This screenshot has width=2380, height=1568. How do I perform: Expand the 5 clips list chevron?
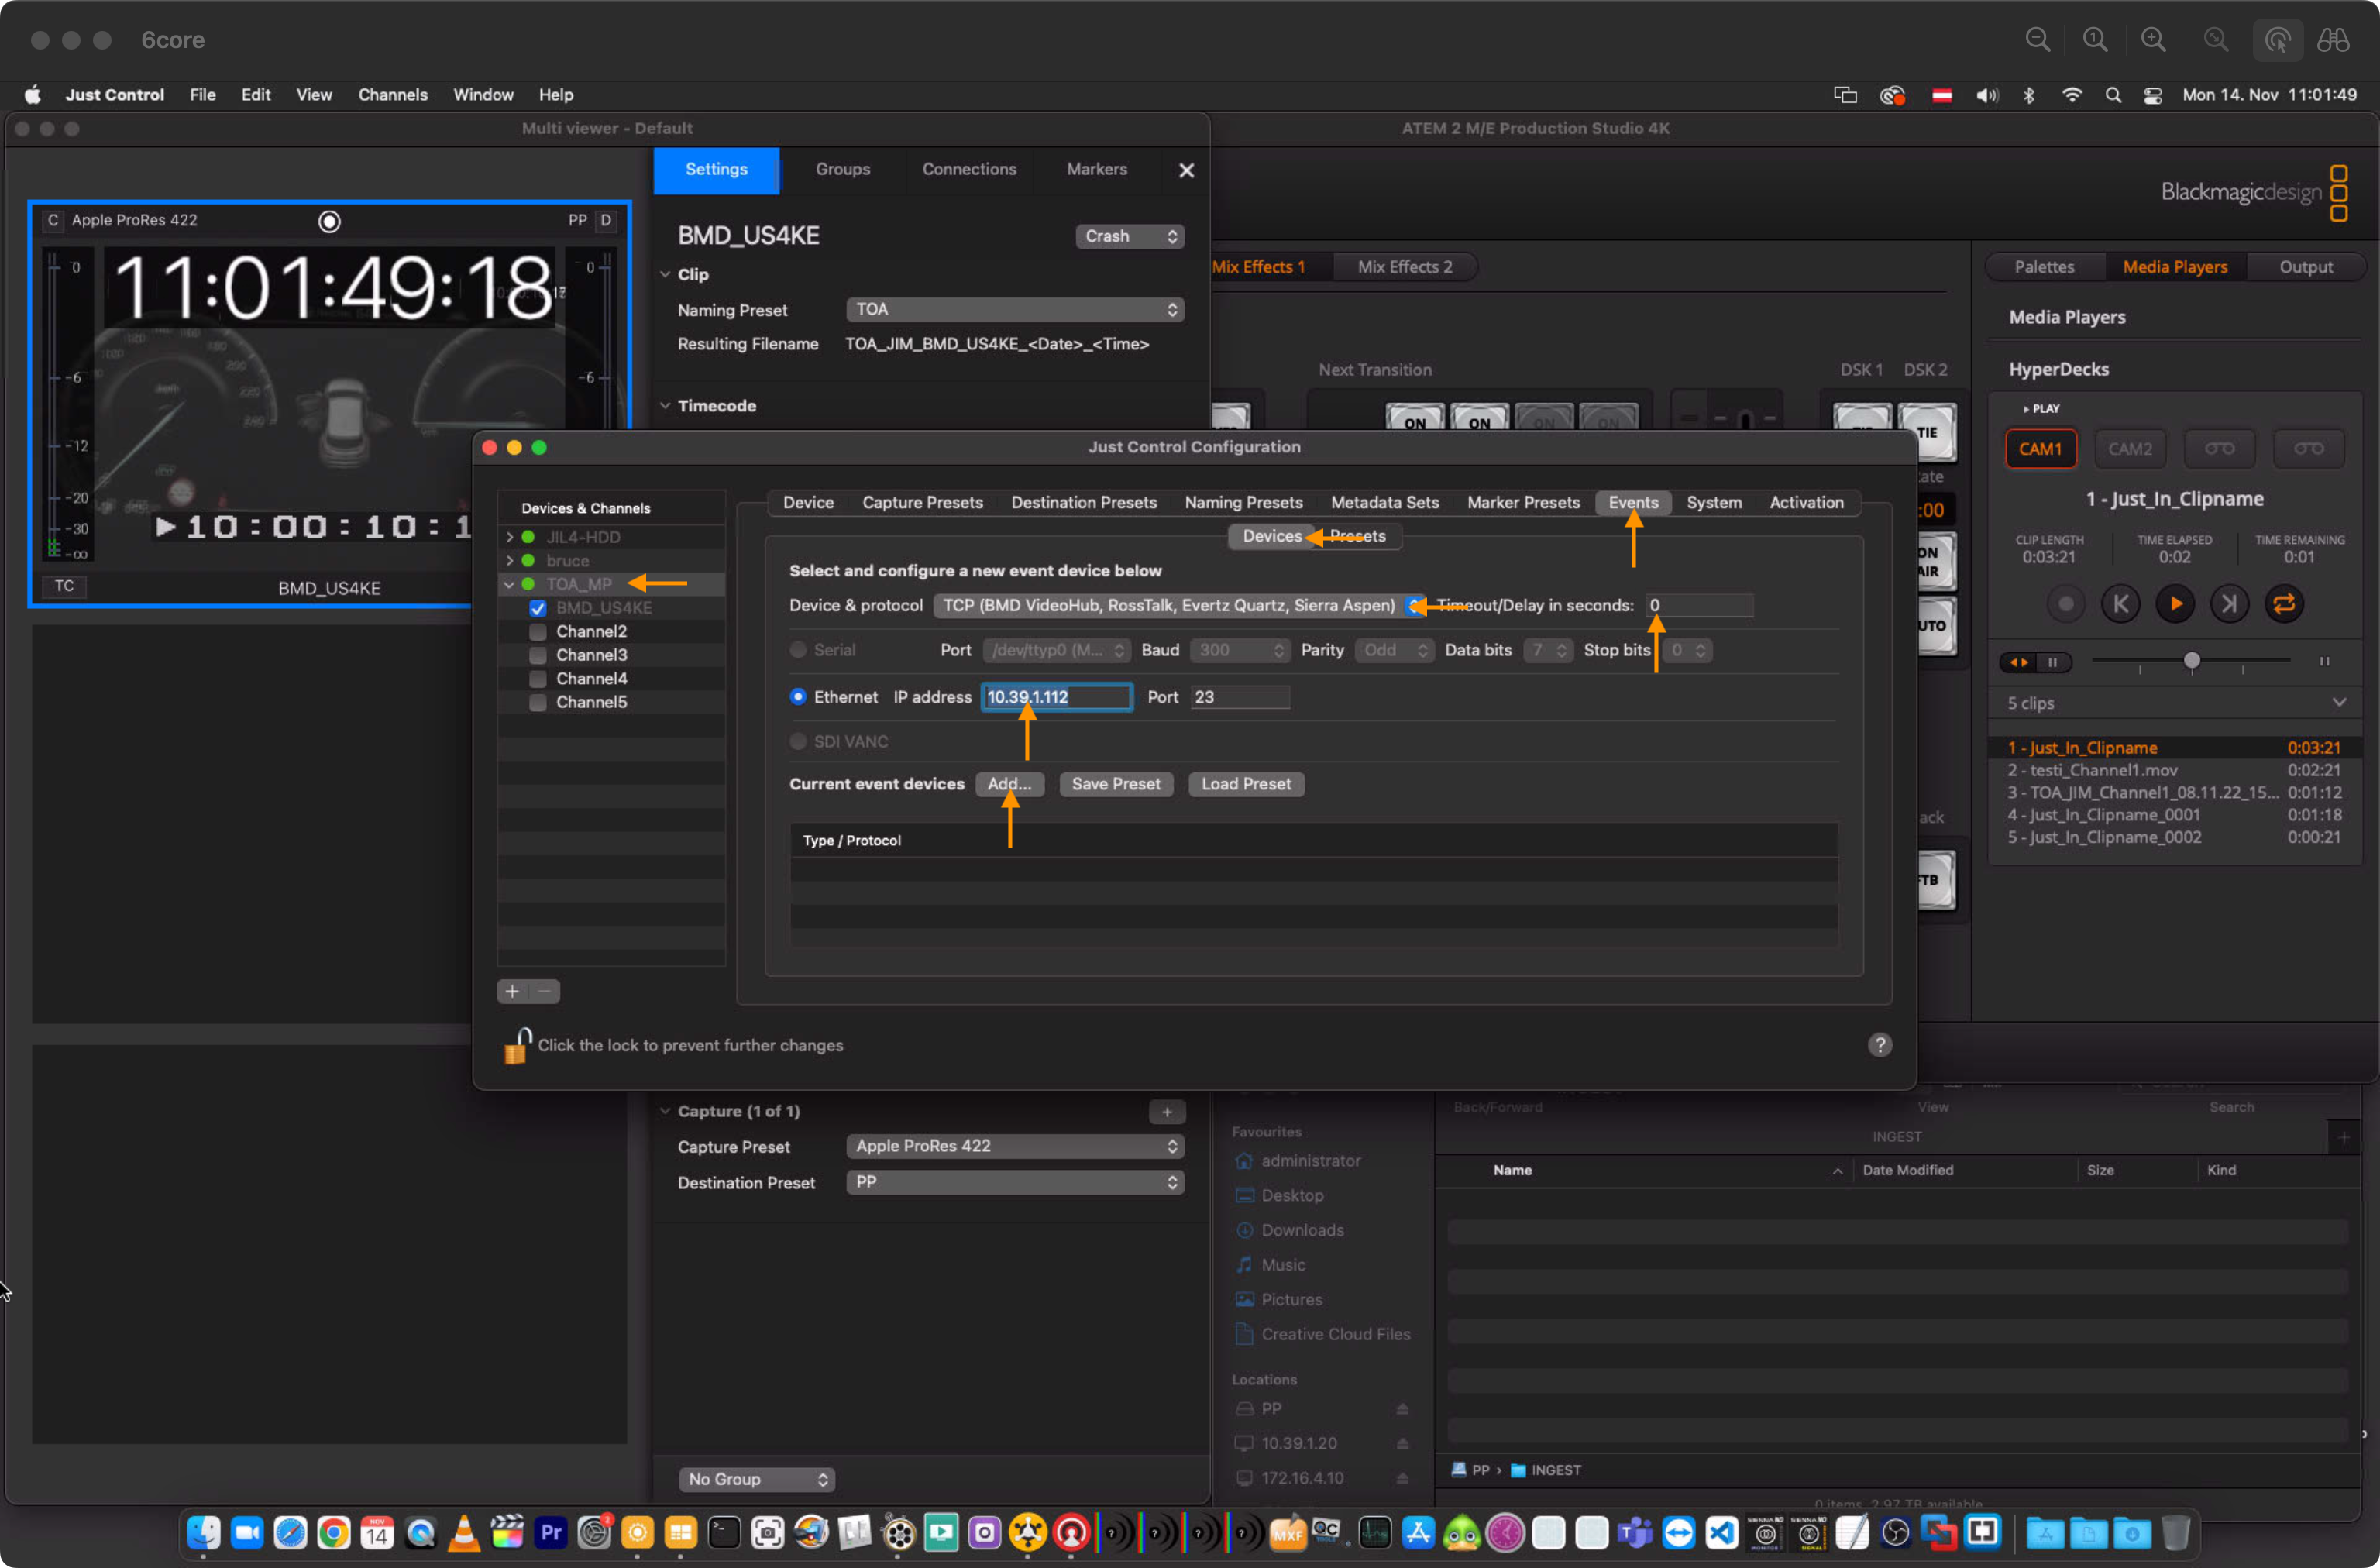tap(2339, 703)
